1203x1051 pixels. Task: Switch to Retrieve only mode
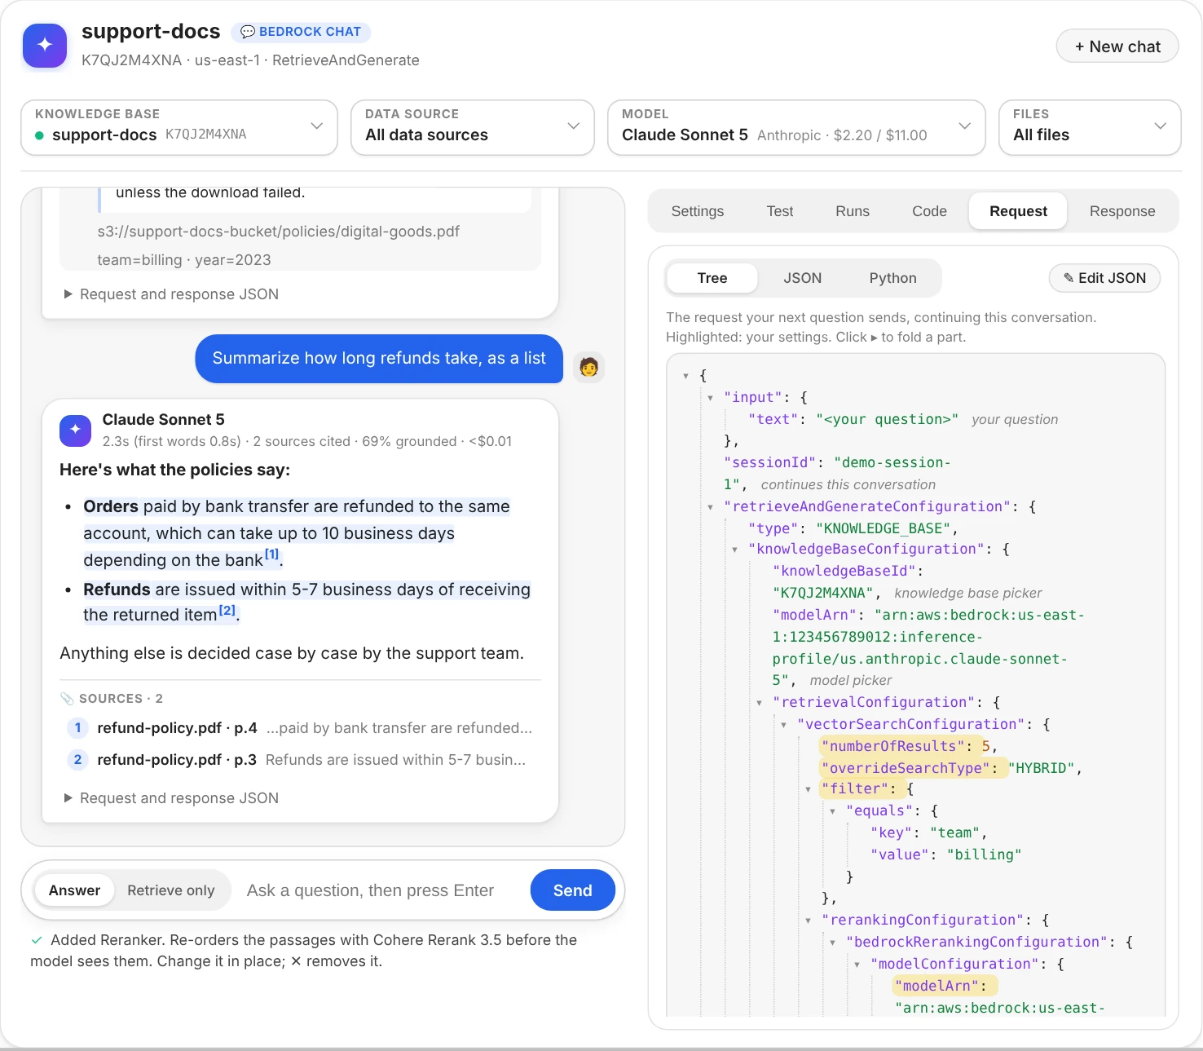[x=171, y=890]
